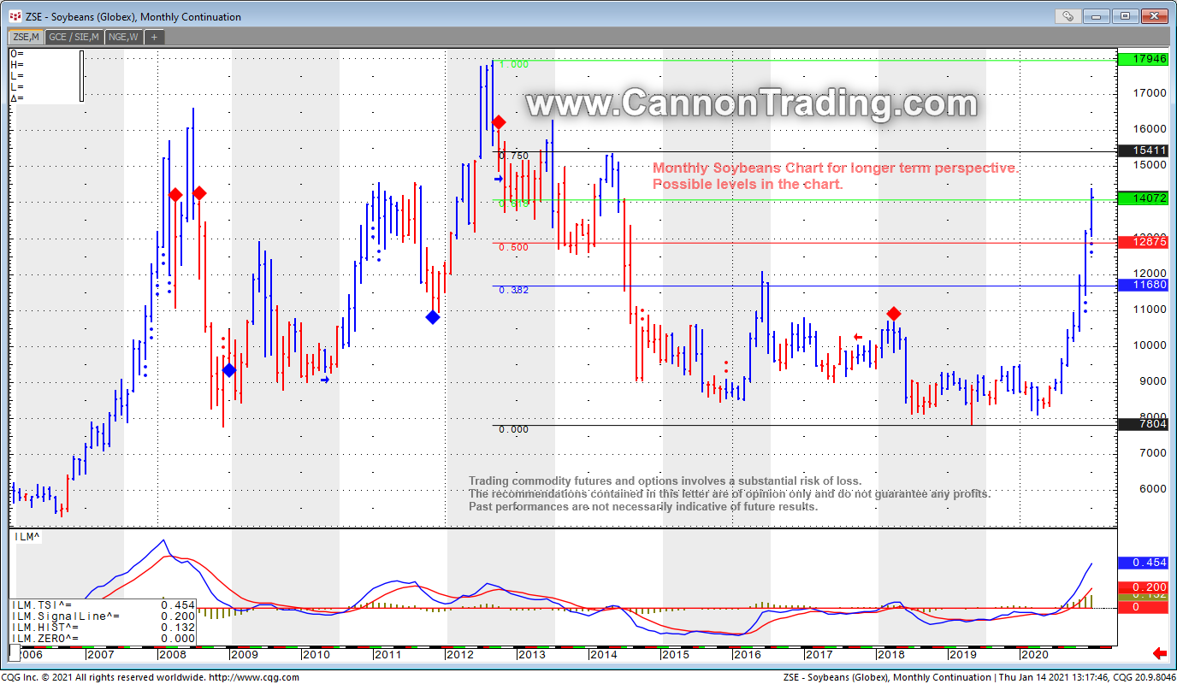Click the blue diamond marker near late 2008
Screen dimensions: 1177x684
pyautogui.click(x=229, y=370)
